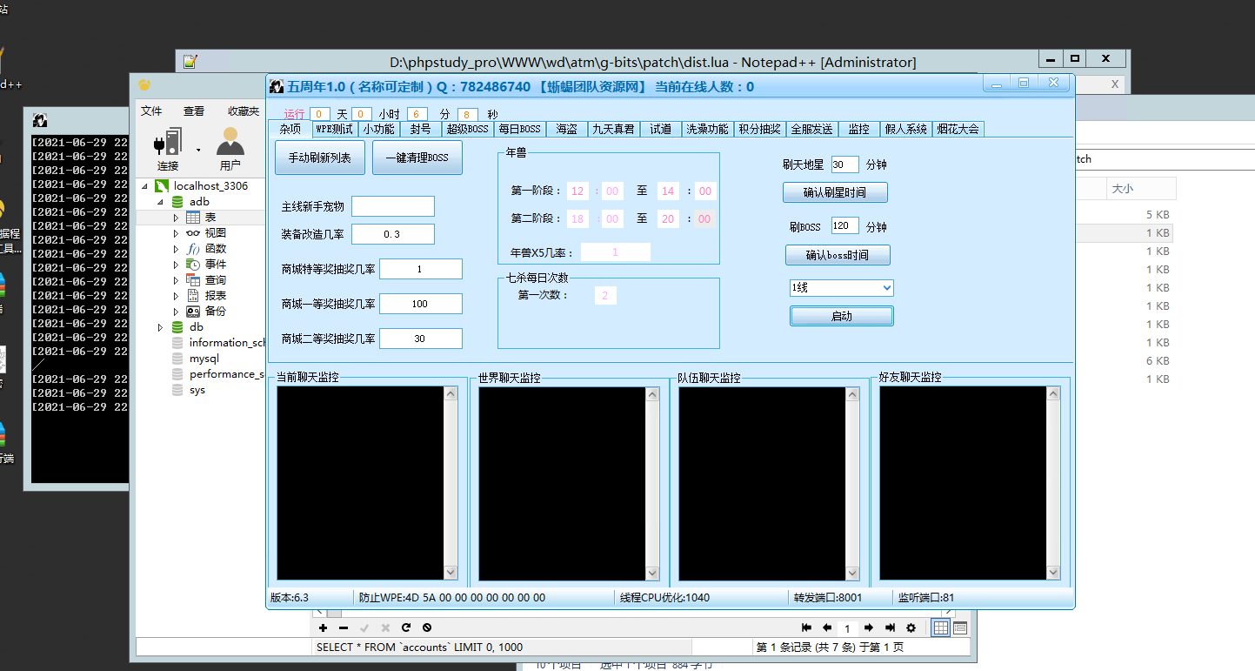Switch to the WPE测试 tab

click(x=335, y=129)
